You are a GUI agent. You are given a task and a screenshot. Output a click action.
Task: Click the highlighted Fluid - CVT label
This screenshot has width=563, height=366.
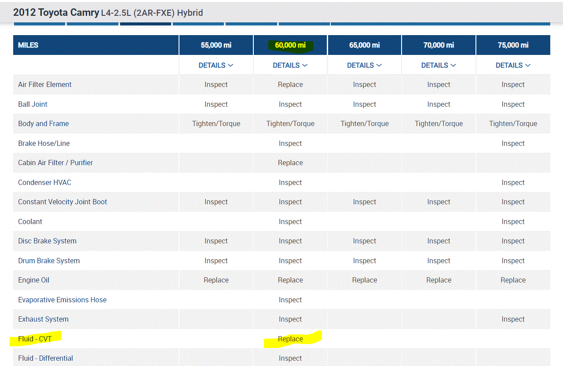(35, 339)
